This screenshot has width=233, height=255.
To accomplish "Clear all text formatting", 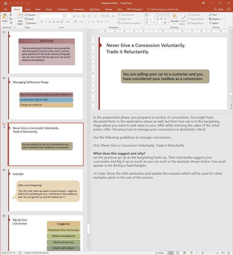I will click(x=84, y=16).
